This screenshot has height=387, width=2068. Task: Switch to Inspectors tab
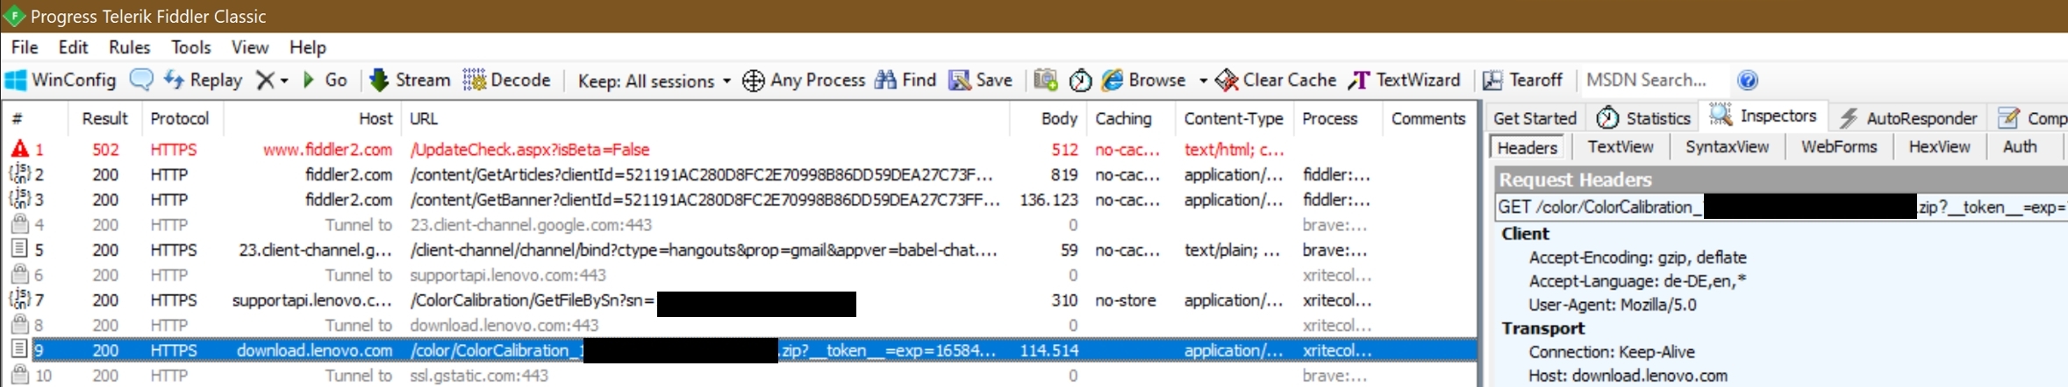1764,116
